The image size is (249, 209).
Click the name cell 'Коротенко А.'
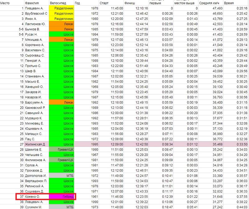[x=37, y=45]
